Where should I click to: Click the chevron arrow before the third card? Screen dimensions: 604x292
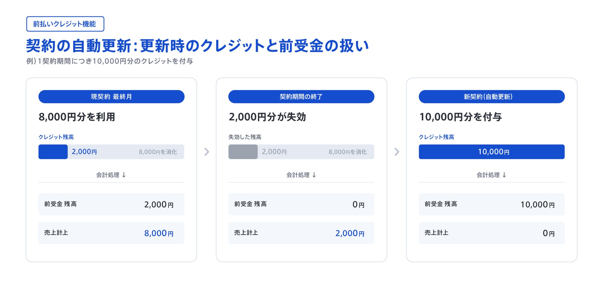[x=397, y=152]
